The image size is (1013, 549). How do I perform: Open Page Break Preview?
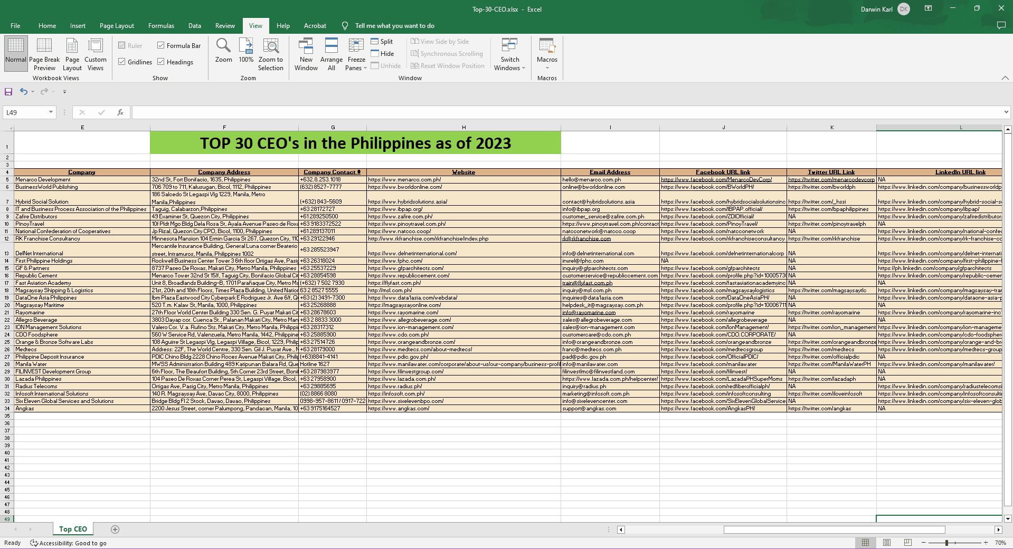[44, 53]
